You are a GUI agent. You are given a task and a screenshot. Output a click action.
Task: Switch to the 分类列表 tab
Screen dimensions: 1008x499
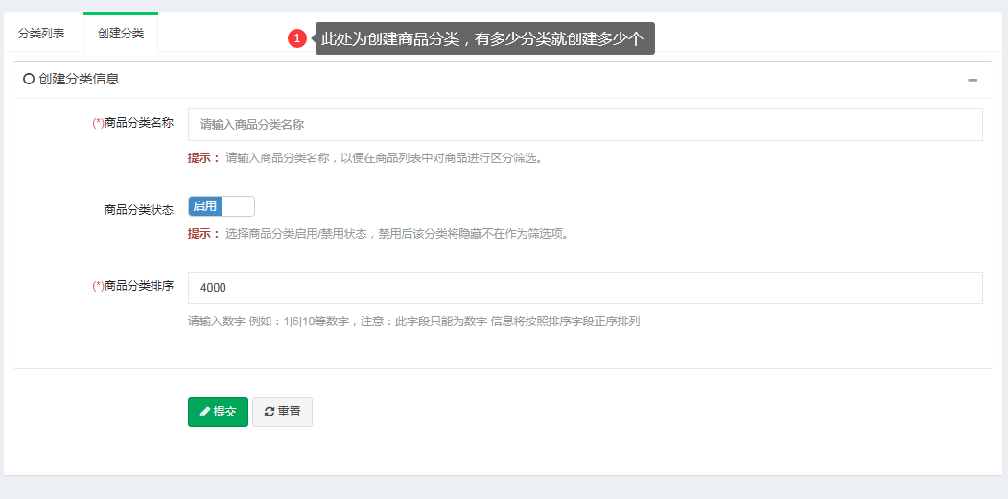click(41, 34)
